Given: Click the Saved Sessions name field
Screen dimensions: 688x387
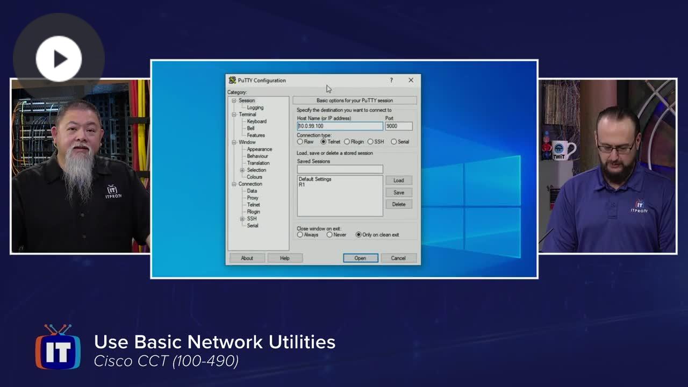Looking at the screenshot, I should 340,169.
